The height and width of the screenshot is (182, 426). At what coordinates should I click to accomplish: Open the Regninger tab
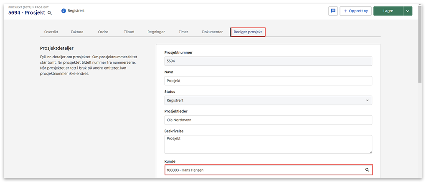click(x=156, y=32)
